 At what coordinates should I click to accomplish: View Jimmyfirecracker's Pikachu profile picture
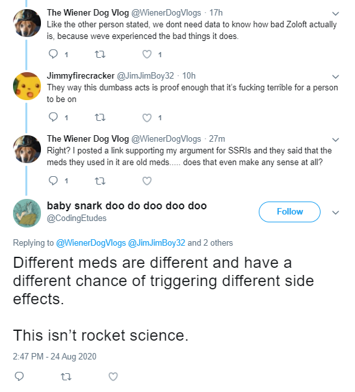point(27,86)
